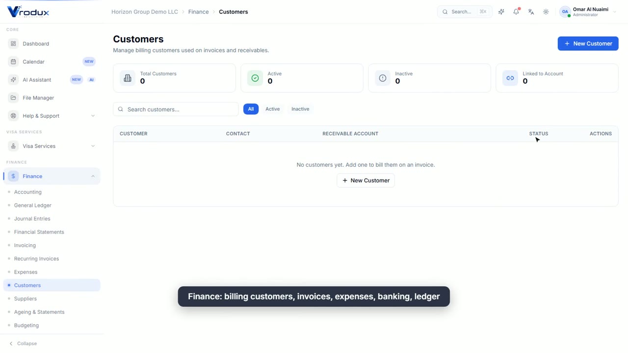Open the AI Assistant sidebar item
628x353 pixels.
point(52,79)
